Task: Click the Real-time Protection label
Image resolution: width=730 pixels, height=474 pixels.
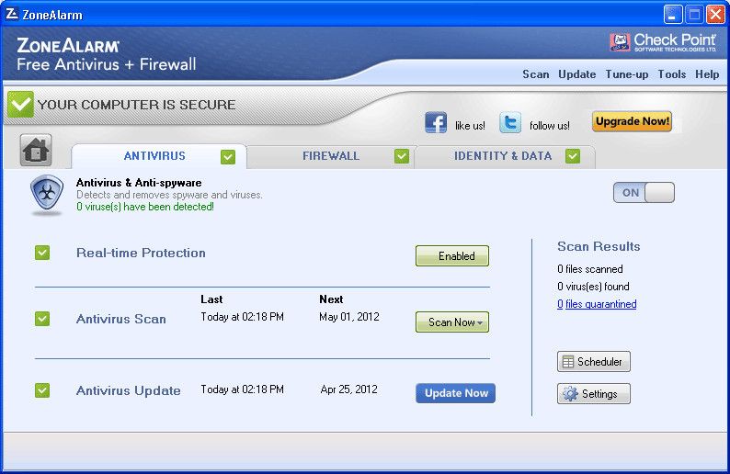Action: point(141,253)
